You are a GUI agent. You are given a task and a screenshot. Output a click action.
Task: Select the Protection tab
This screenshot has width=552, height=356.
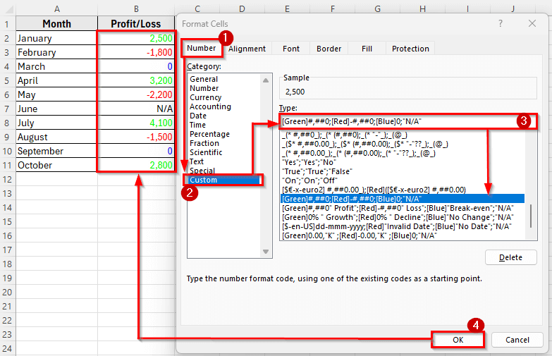(x=410, y=49)
